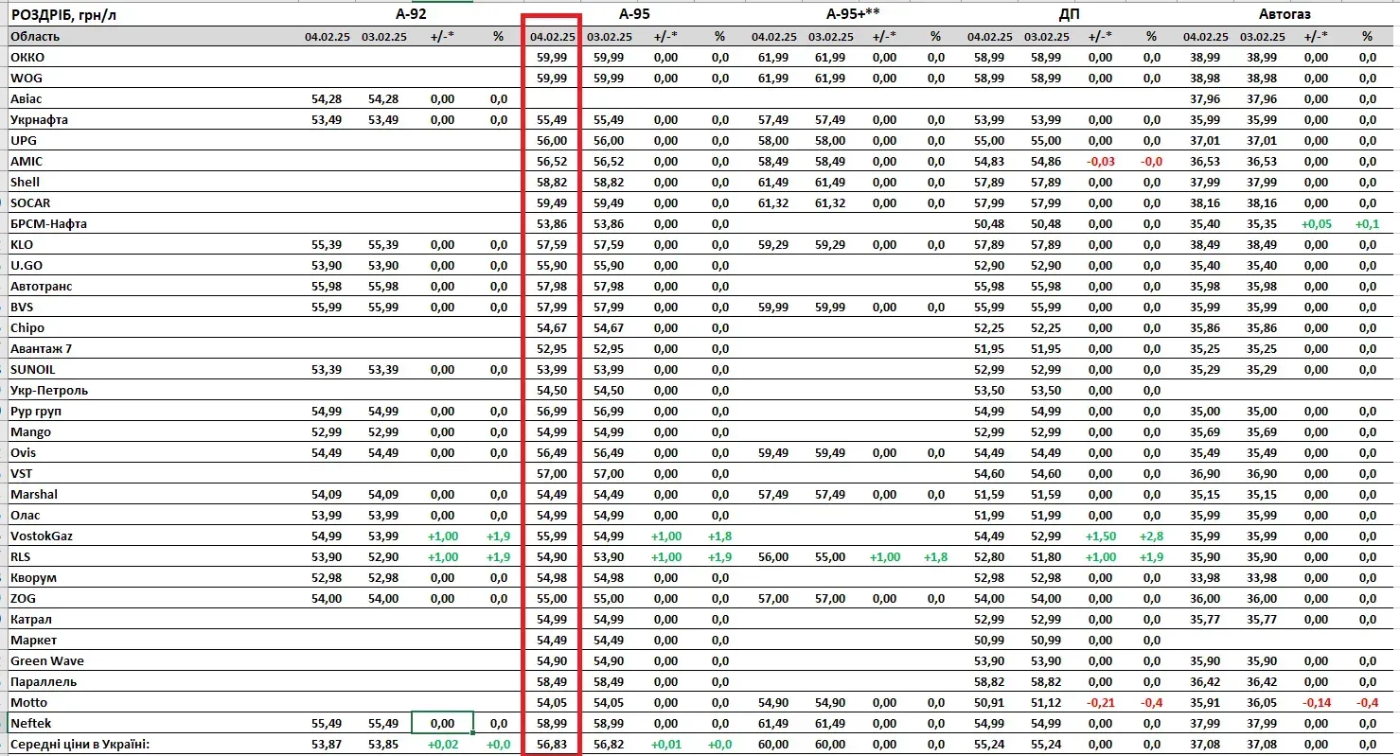
Task: Click the 'Mango' row label
Action: coord(30,431)
